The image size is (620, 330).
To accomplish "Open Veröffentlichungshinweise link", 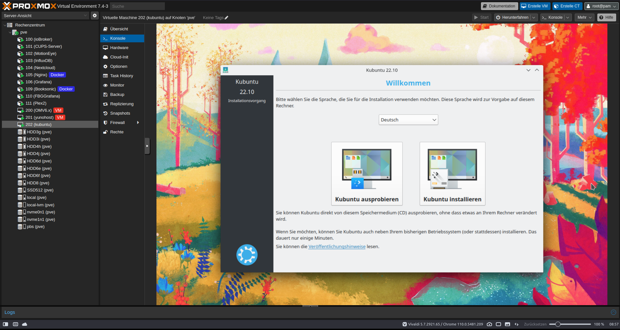I will tap(337, 247).
